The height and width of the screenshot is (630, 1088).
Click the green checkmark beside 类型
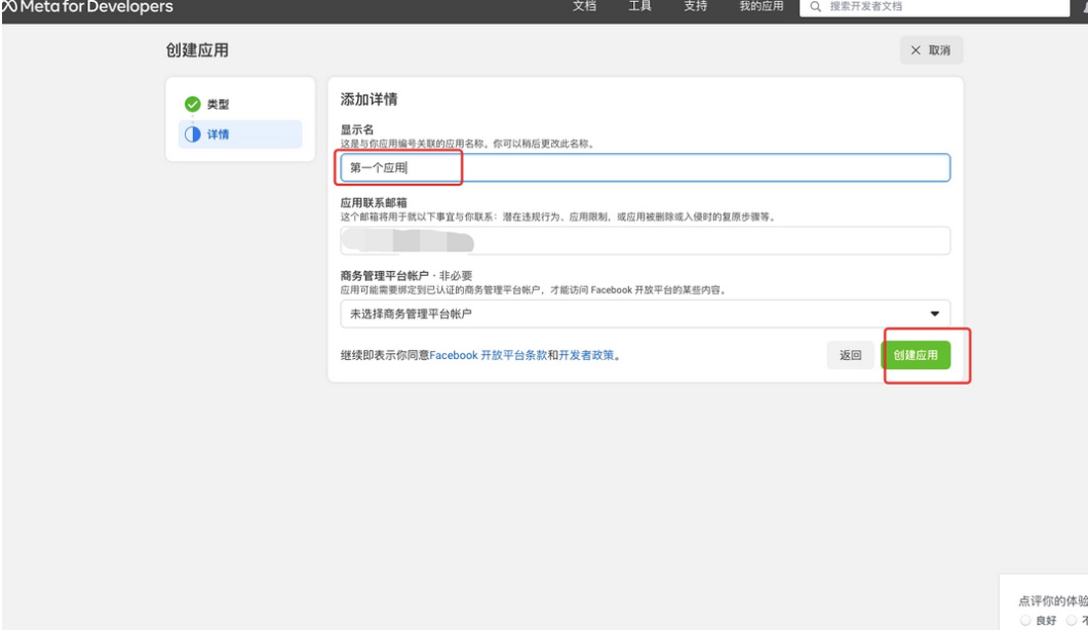click(x=192, y=104)
